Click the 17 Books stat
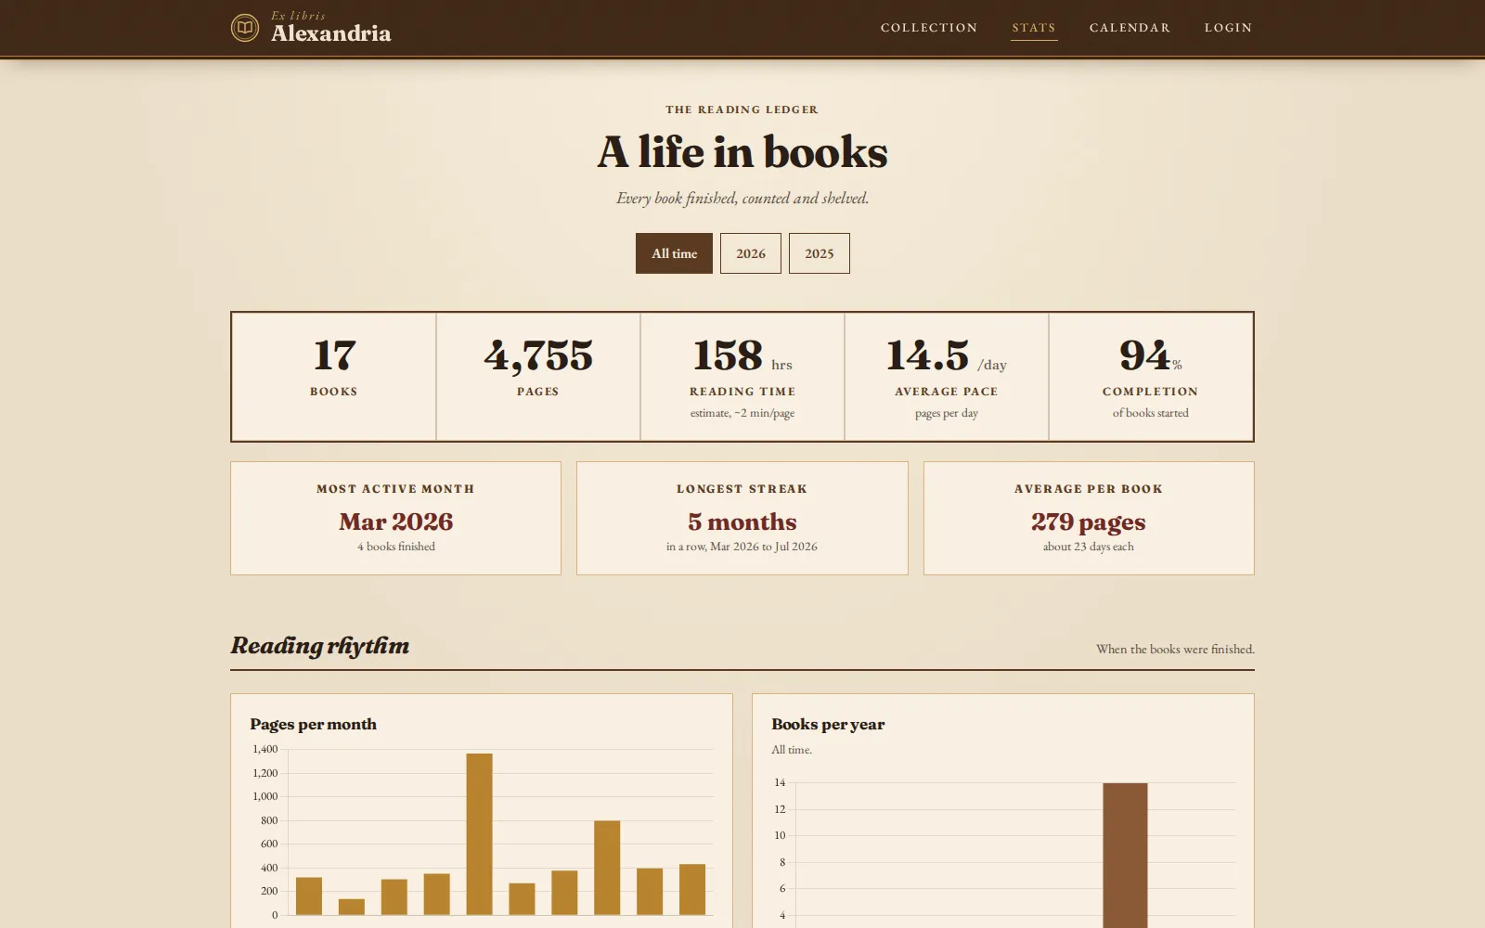 334,377
